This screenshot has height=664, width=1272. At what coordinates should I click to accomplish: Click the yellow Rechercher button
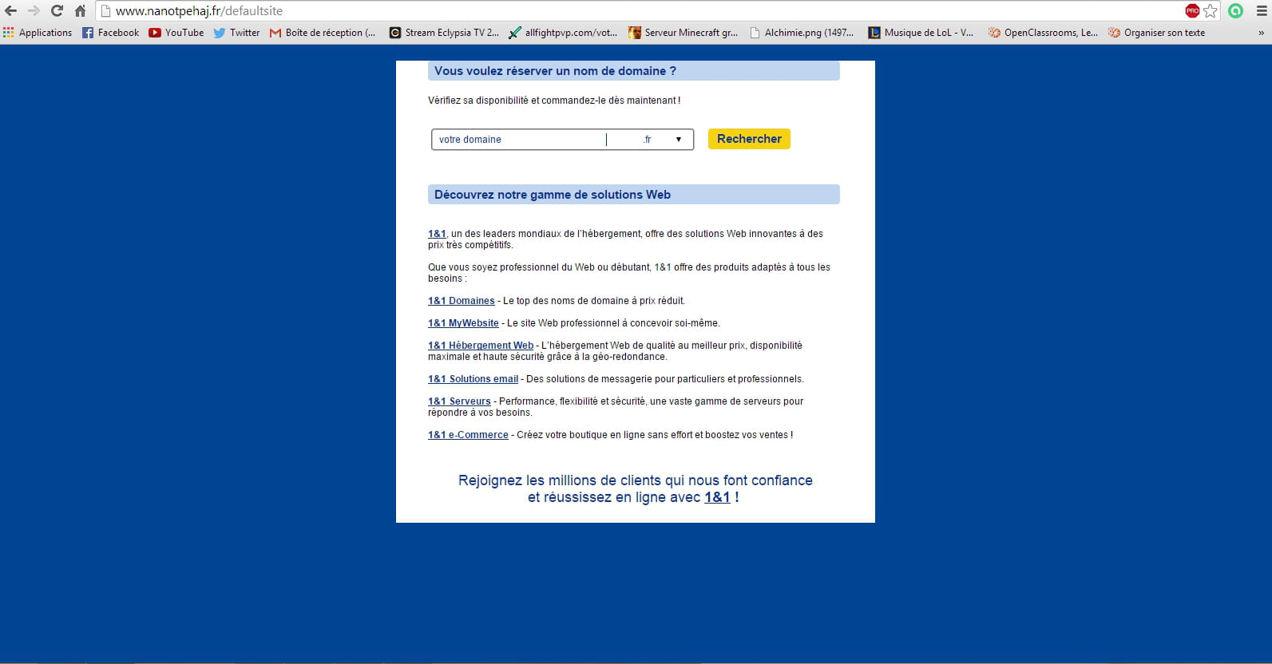(749, 139)
